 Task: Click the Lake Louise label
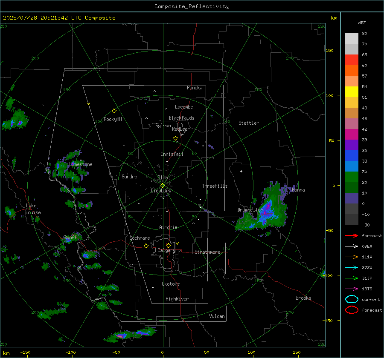click(33, 209)
